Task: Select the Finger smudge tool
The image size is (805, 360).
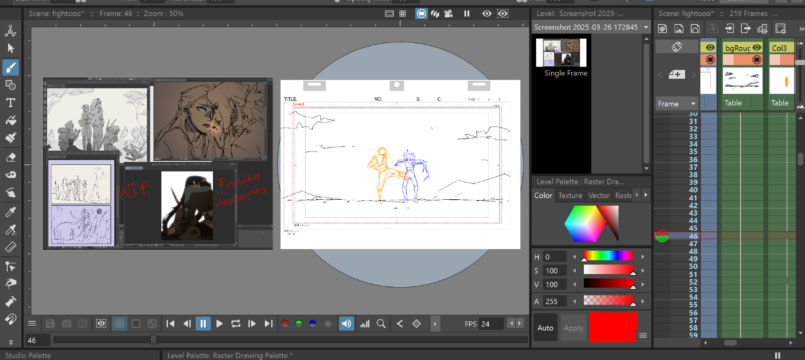Action: click(10, 193)
